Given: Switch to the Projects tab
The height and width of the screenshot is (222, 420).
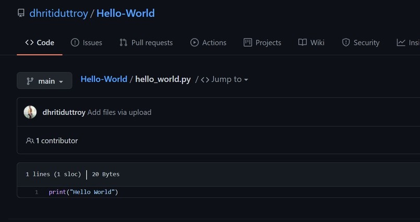Looking at the screenshot, I should tap(262, 43).
